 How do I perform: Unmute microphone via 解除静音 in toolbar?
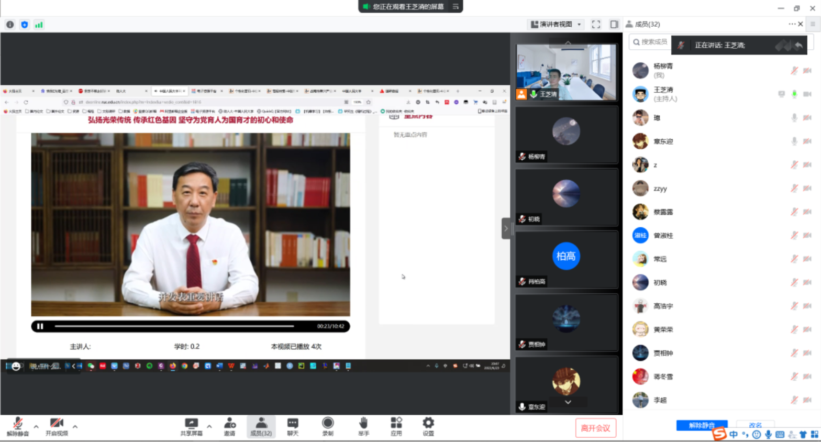pyautogui.click(x=17, y=426)
